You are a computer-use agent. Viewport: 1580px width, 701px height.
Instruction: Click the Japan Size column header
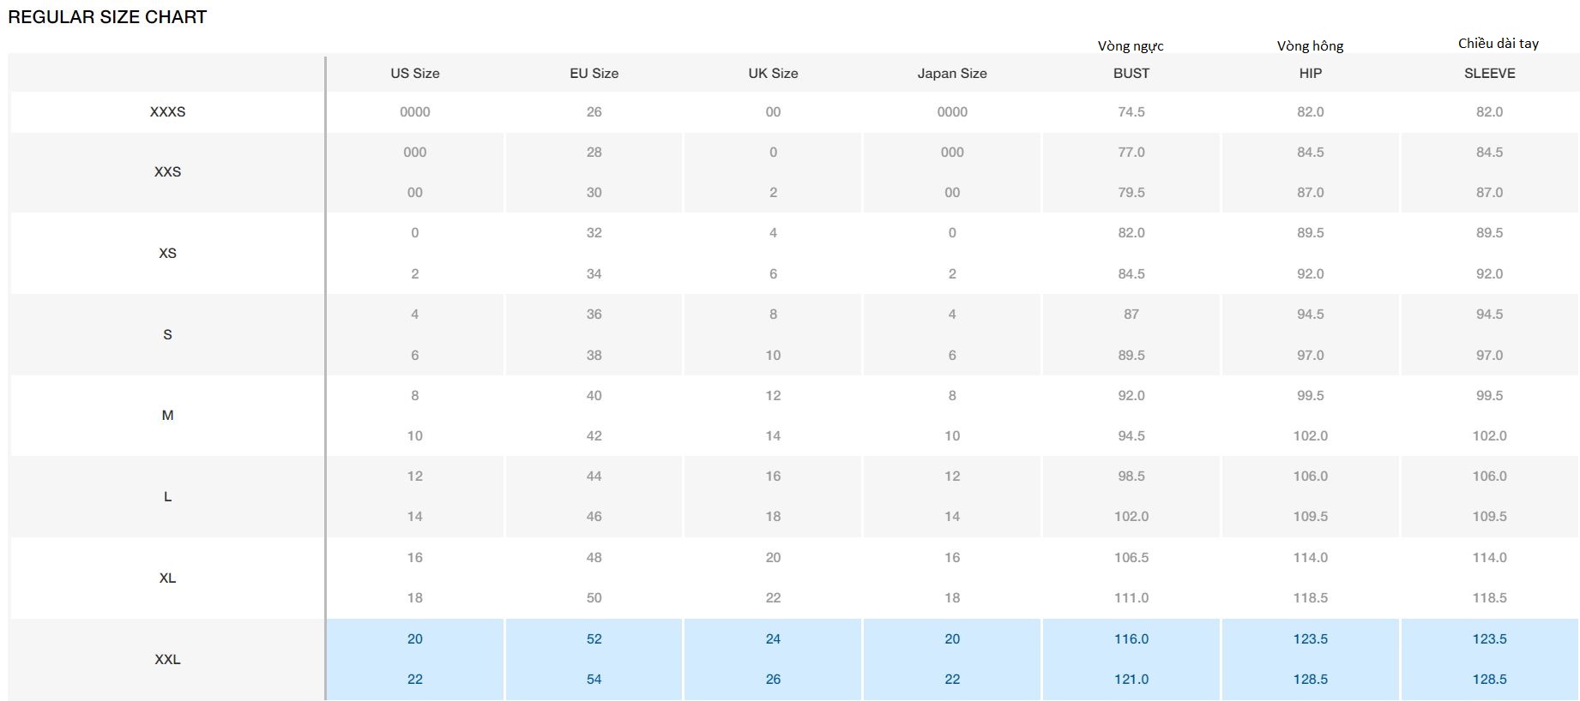click(952, 74)
